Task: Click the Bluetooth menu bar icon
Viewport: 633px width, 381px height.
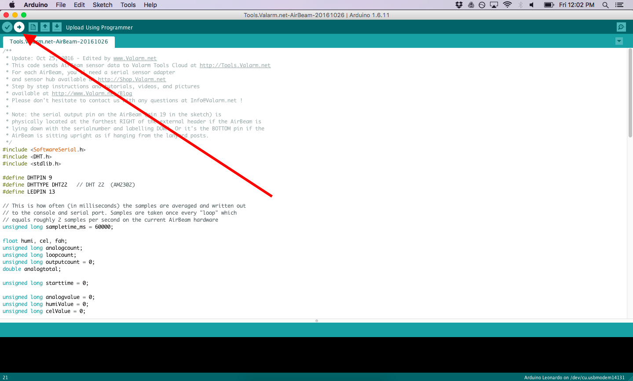Action: pos(520,5)
